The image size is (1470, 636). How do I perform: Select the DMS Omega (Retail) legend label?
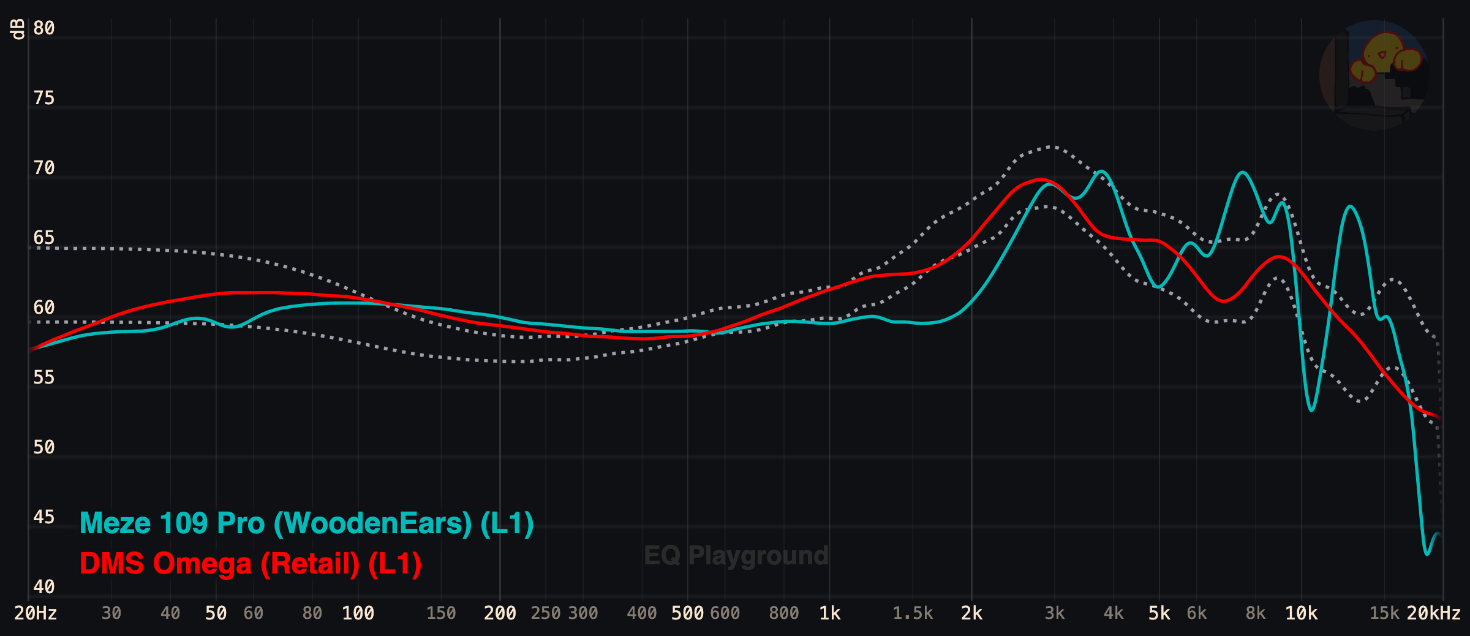tap(251, 564)
